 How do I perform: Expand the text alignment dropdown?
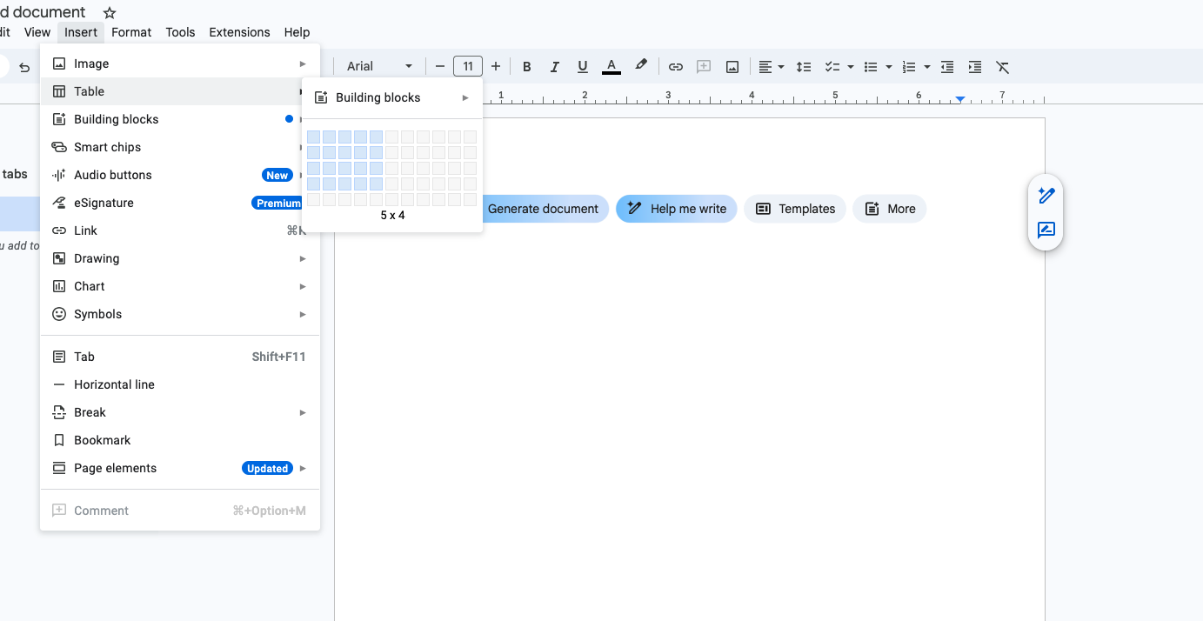coord(771,67)
